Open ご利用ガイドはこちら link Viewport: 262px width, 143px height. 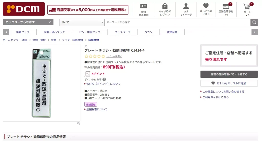[x=215, y=97]
